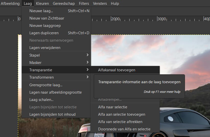Close the open Laag menu

(28, 4)
